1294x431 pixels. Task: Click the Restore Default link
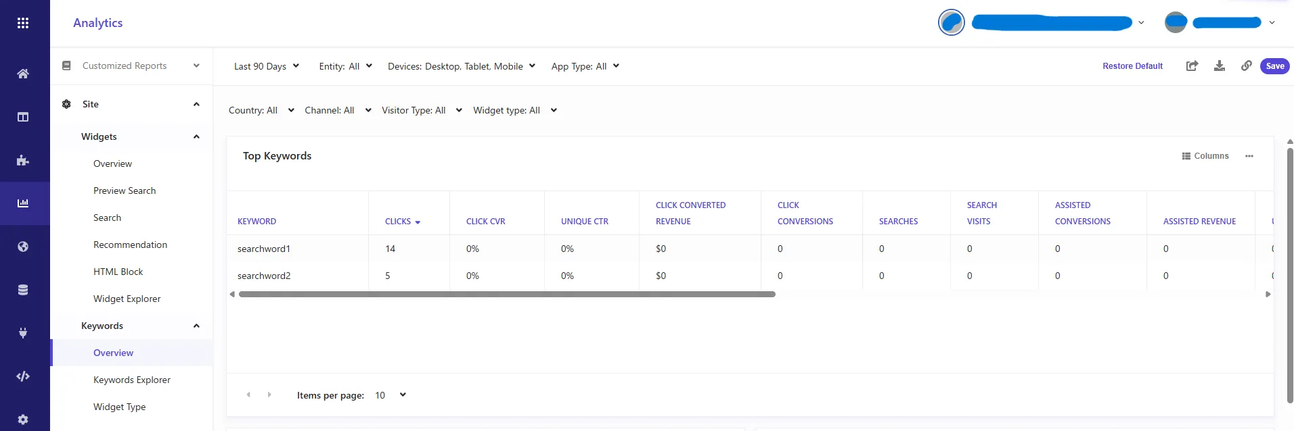(x=1132, y=66)
